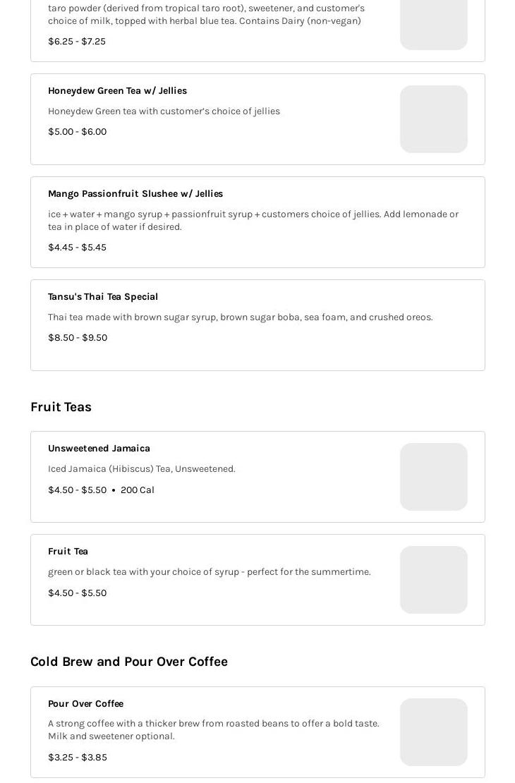515x783 pixels.
Task: Click the $4.45 - $5.45 slushee price
Action: (77, 247)
